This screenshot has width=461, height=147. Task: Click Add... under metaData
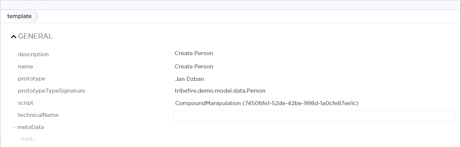pos(28,139)
